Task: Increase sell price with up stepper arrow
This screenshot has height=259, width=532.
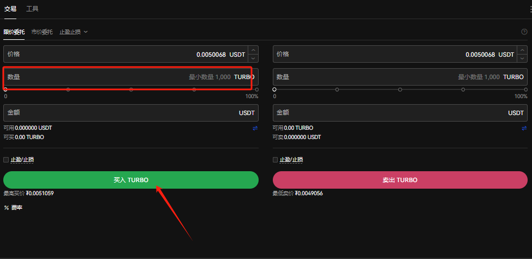Action: pyautogui.click(x=522, y=50)
